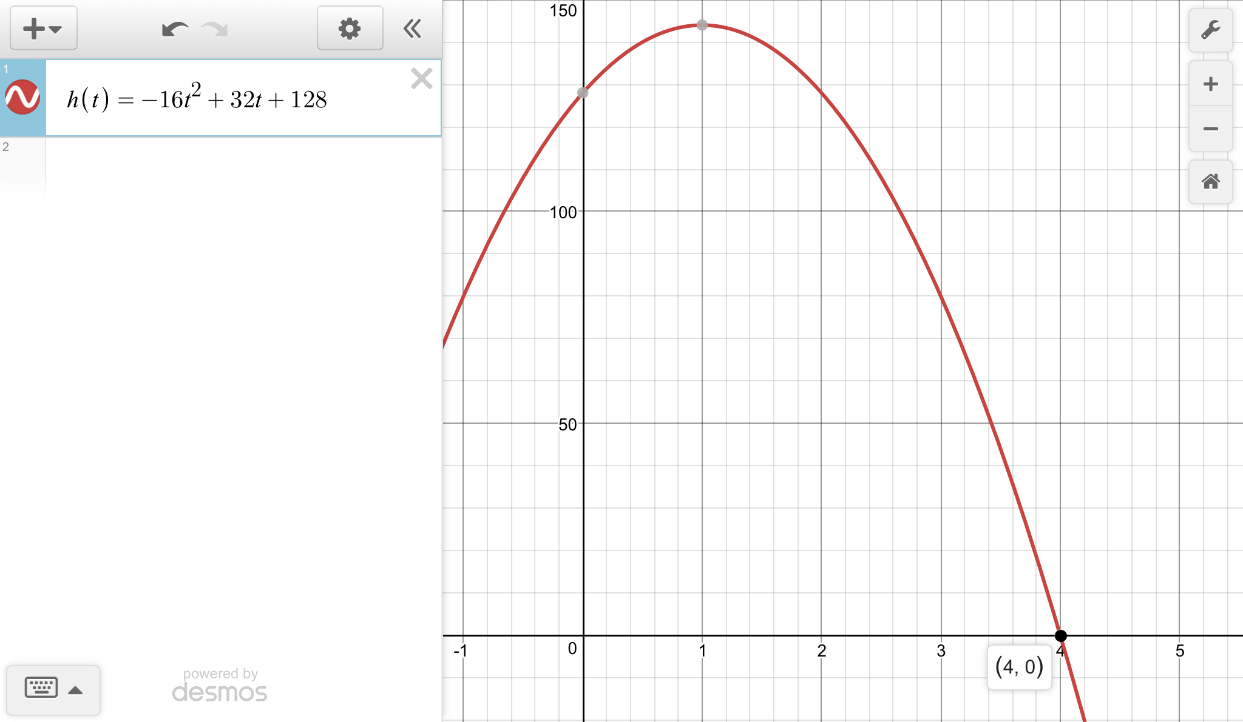Undo the last expression change
Viewport: 1243px width, 722px height.
pyautogui.click(x=175, y=28)
